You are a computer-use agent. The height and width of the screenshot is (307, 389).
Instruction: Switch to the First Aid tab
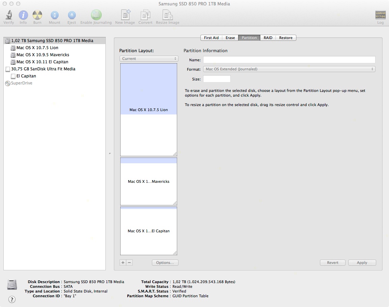[x=212, y=38]
